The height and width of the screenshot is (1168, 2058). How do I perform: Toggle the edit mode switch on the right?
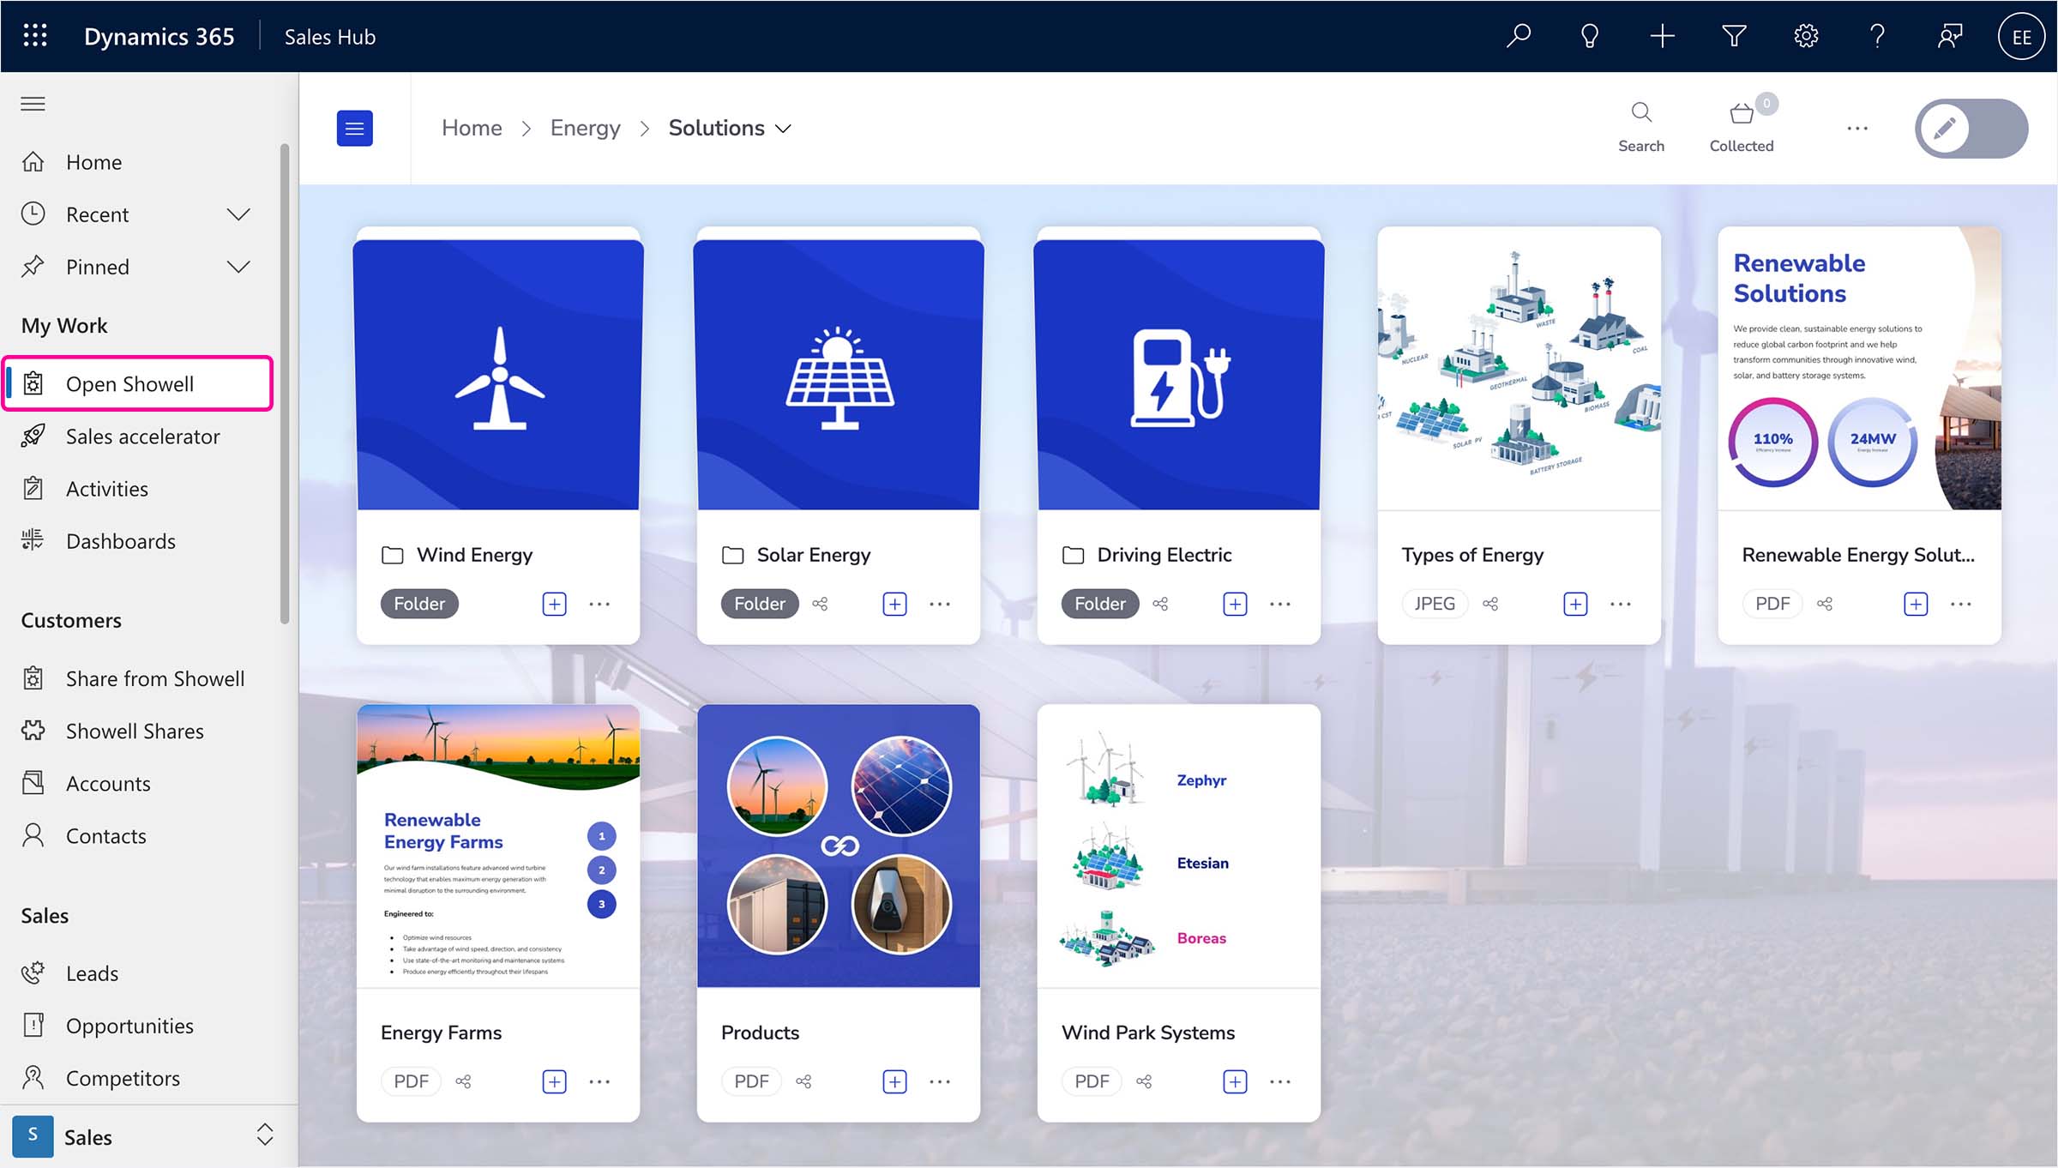[1970, 128]
